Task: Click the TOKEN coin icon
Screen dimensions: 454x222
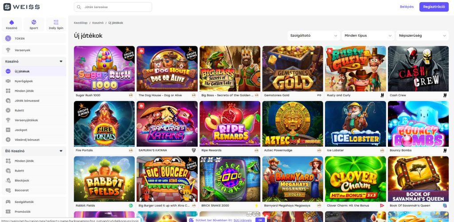Action: click(8, 39)
